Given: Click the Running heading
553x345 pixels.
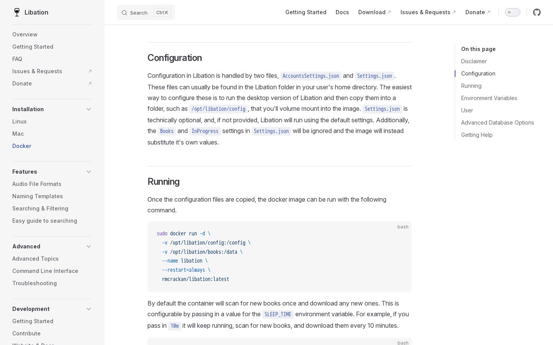Looking at the screenshot, I should [164, 182].
